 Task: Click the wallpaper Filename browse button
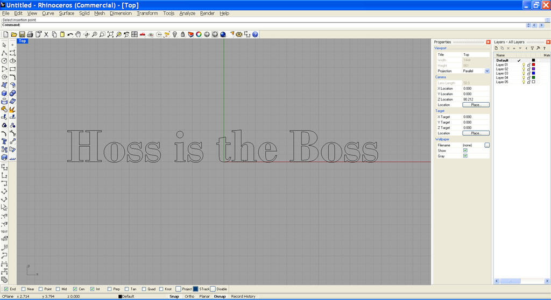pos(487,145)
